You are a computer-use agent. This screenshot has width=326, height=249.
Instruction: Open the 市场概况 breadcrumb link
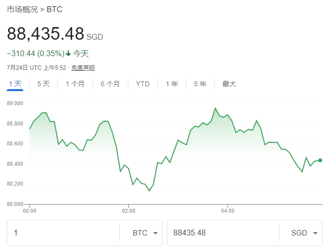point(22,10)
